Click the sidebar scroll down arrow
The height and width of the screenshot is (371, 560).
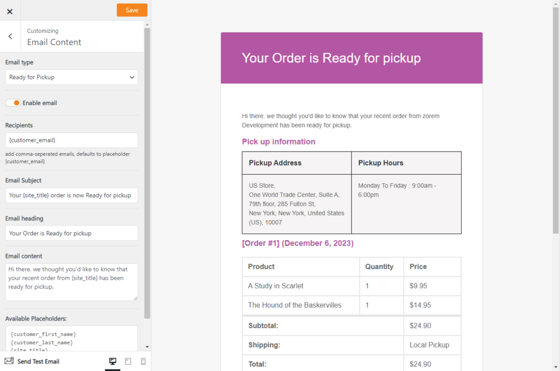click(x=147, y=346)
